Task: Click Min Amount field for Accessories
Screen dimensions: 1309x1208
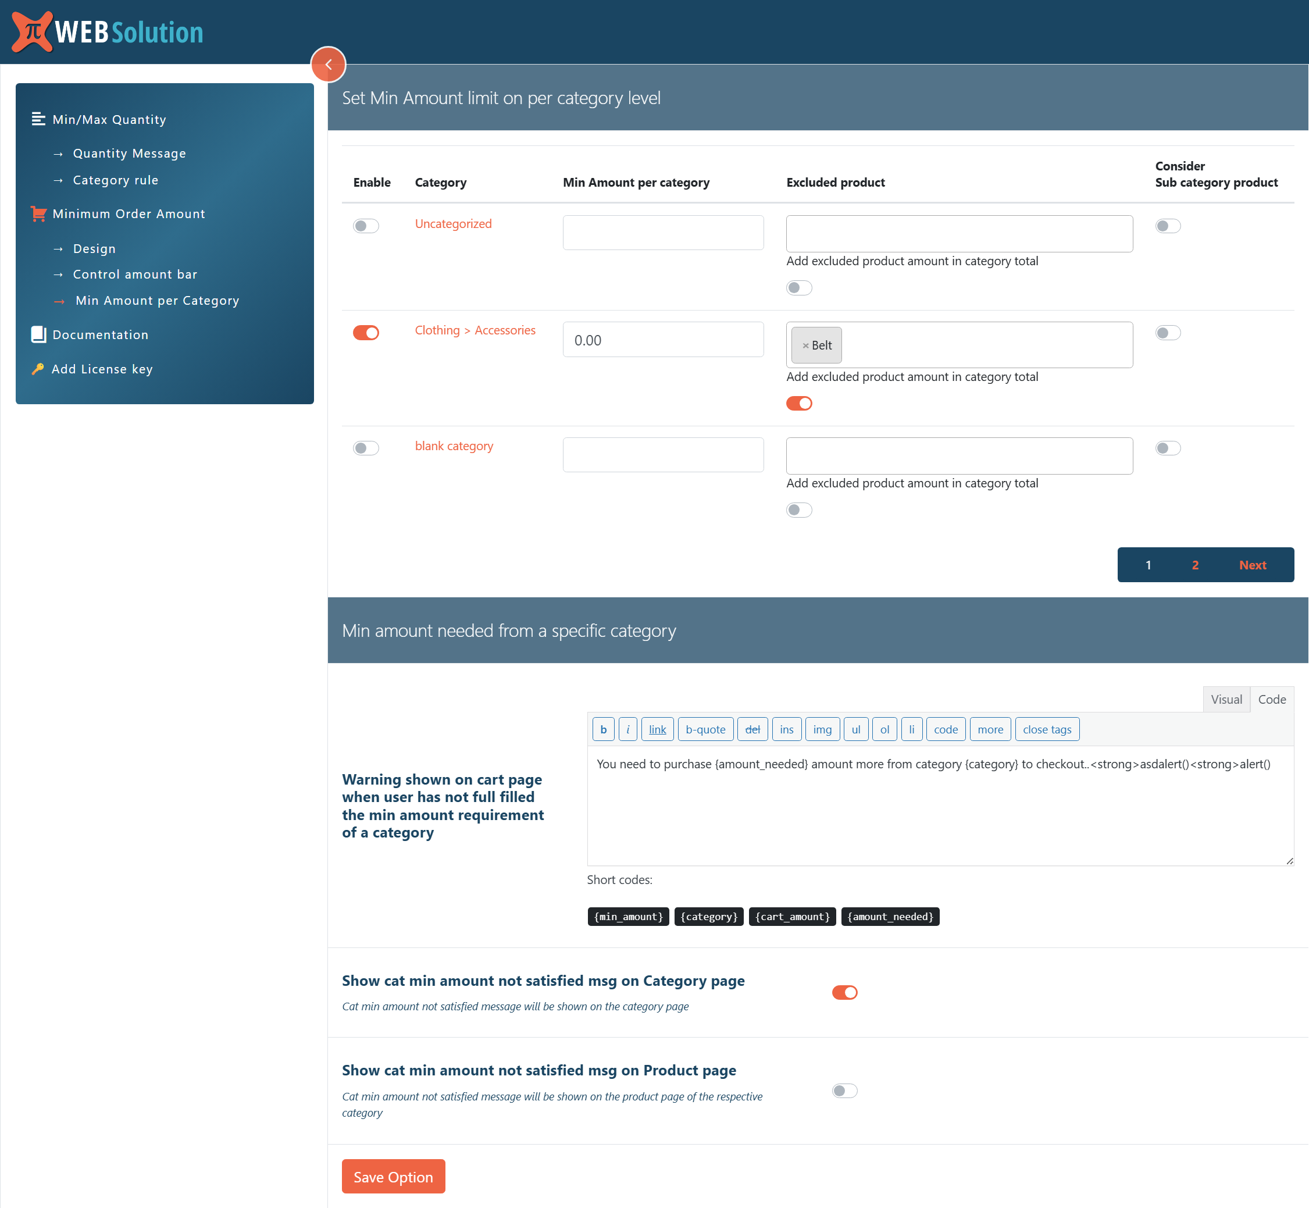Action: pyautogui.click(x=663, y=340)
